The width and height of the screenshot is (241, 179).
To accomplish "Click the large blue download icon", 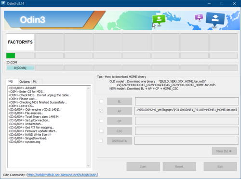I will click(x=215, y=19).
